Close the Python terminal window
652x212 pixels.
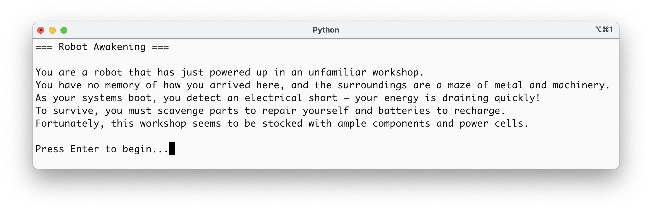pos(41,30)
